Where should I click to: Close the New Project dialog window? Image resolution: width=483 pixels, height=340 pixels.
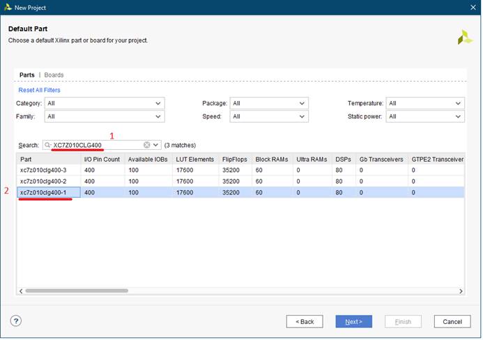click(471, 7)
